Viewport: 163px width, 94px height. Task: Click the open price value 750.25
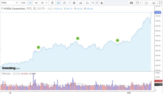59,9
